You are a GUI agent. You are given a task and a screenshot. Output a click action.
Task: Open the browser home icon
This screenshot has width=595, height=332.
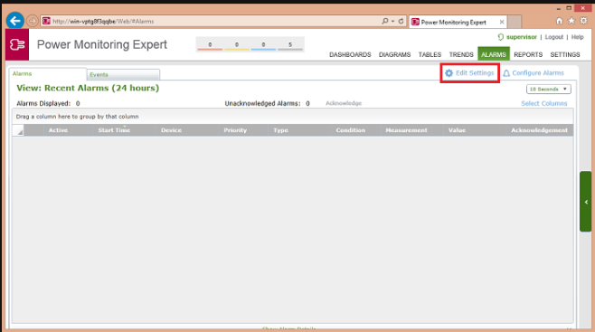560,21
